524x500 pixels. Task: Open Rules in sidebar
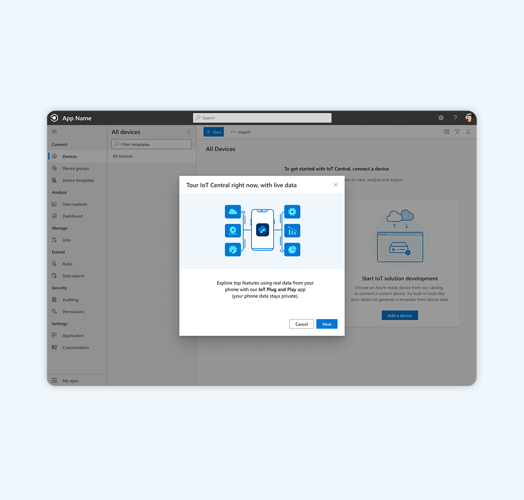[x=77, y=264]
